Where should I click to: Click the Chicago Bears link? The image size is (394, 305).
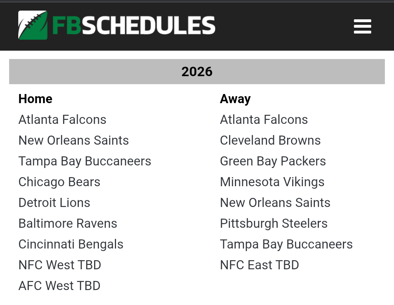(x=59, y=182)
